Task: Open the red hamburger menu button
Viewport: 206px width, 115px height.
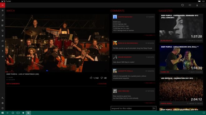Action: (x=2, y=5)
